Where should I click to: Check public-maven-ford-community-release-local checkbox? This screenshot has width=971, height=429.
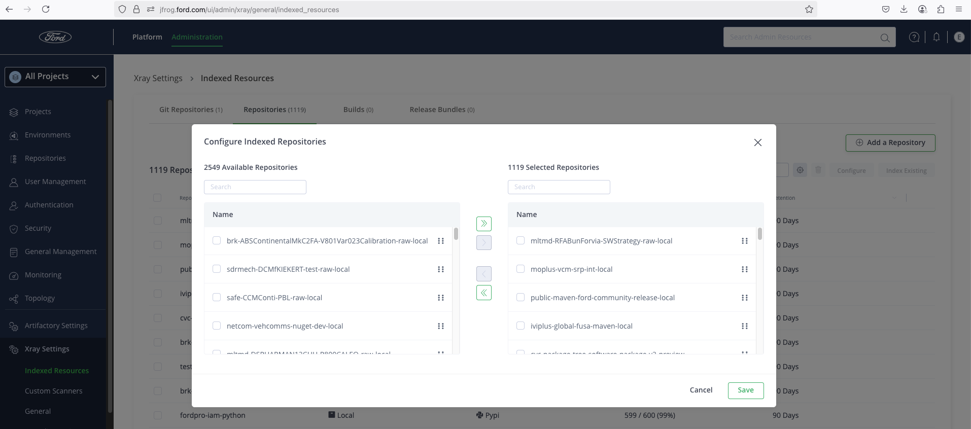(x=521, y=297)
